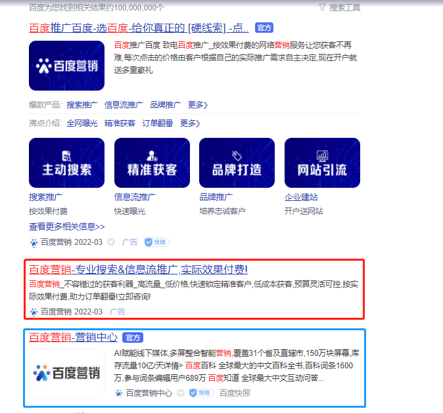Open 搜索工具 filter icon

pos(322,7)
